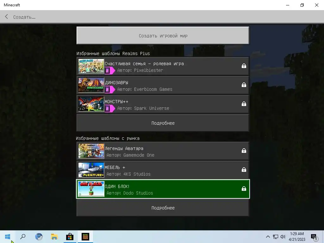Open the МОНСТРЫ++ dragon thumbnail
This screenshot has width=324, height=243.
[x=91, y=104]
